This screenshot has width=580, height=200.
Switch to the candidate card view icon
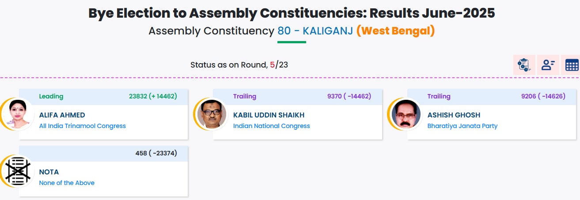point(548,65)
